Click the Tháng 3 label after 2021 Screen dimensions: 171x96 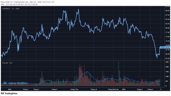[x=26, y=89]
